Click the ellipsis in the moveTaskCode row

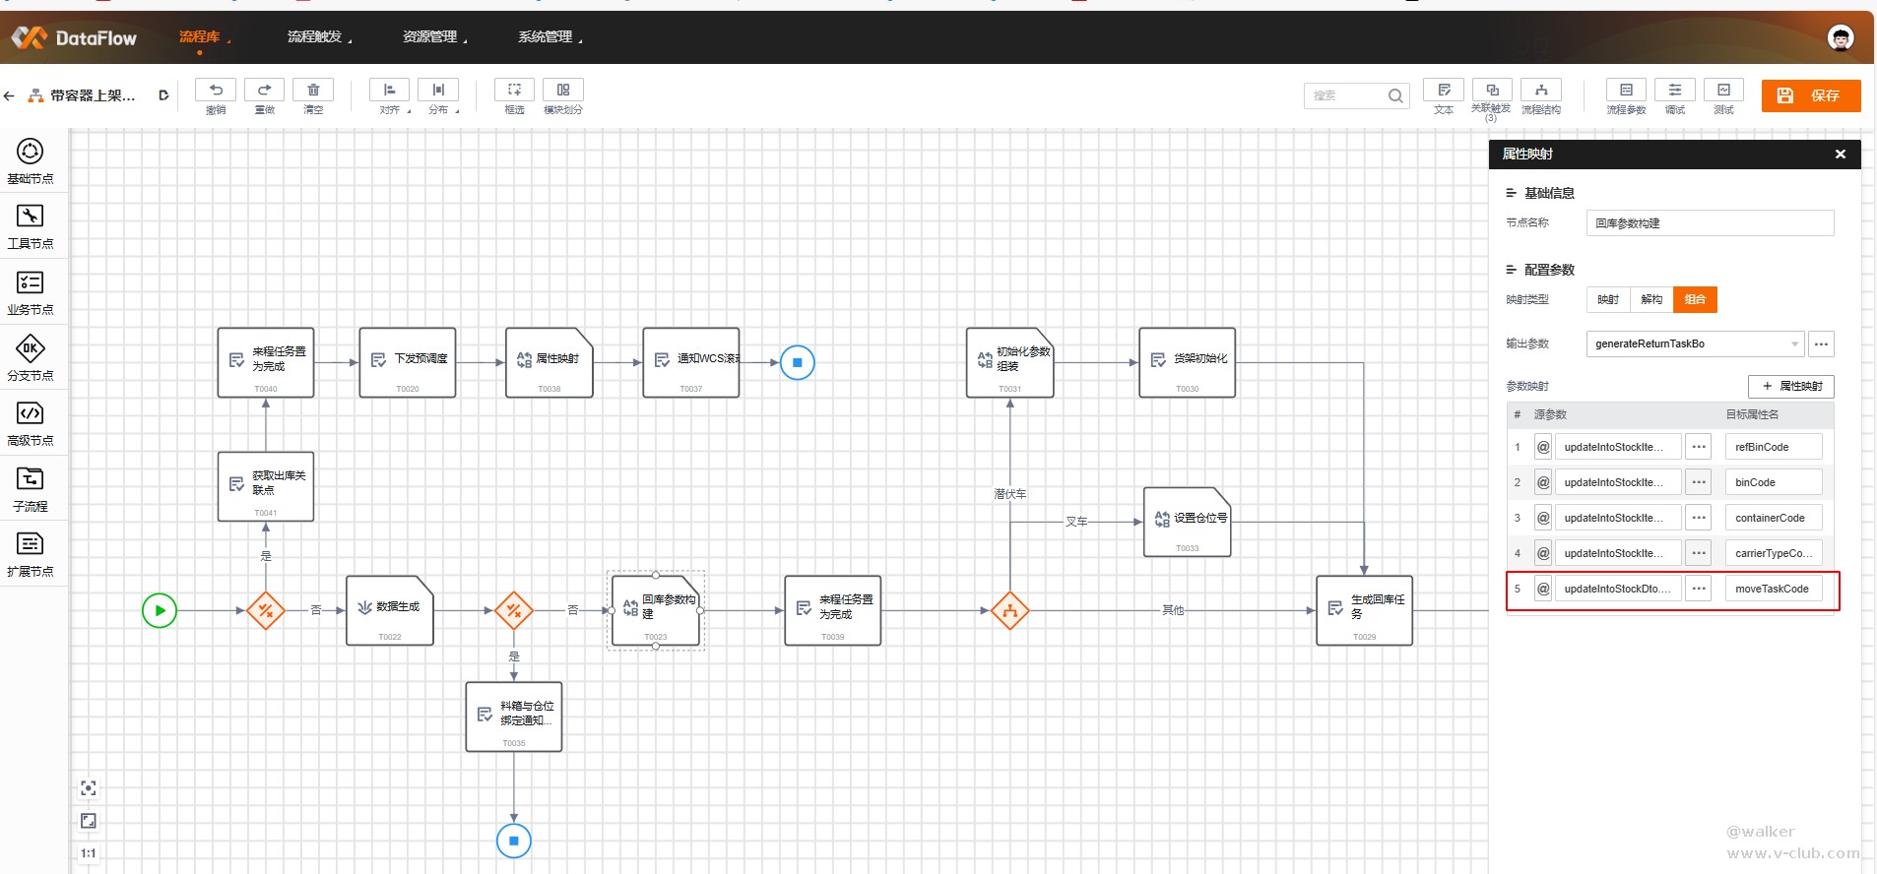click(1699, 589)
